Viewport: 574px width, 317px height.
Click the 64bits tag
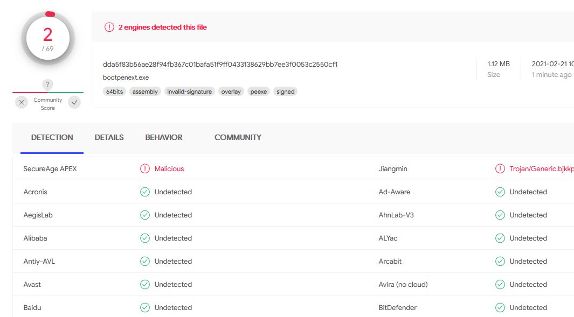[114, 91]
